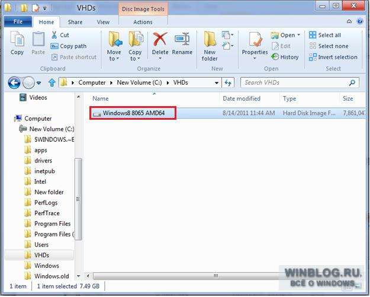370x297 pixels.
Task: Switch to the Share ribbon tab
Action: [75, 22]
